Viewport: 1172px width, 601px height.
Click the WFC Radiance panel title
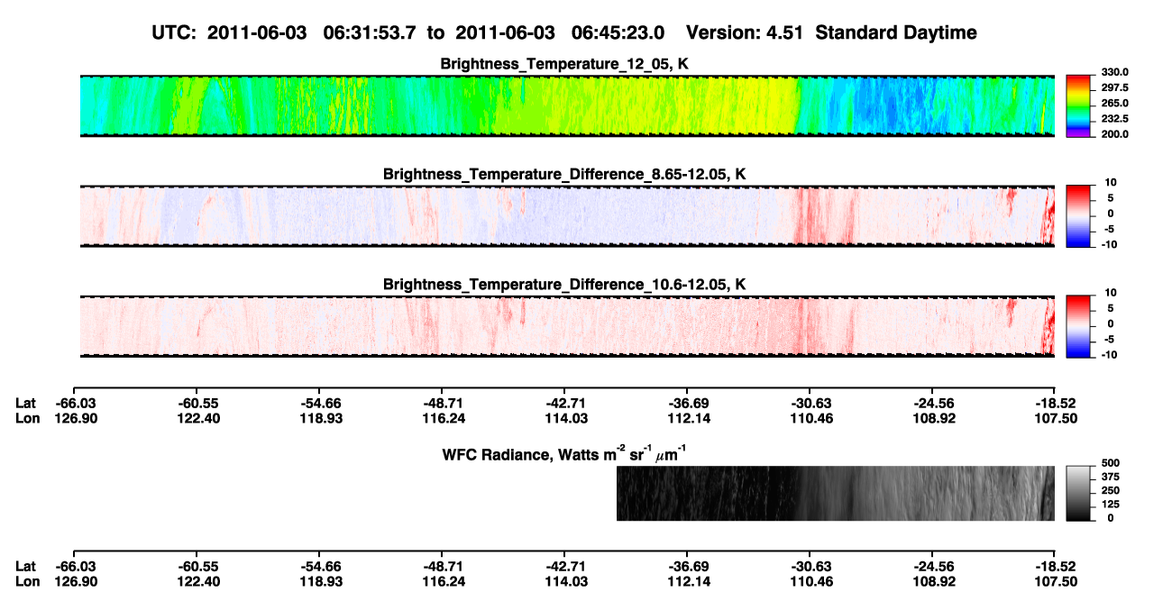click(x=565, y=453)
